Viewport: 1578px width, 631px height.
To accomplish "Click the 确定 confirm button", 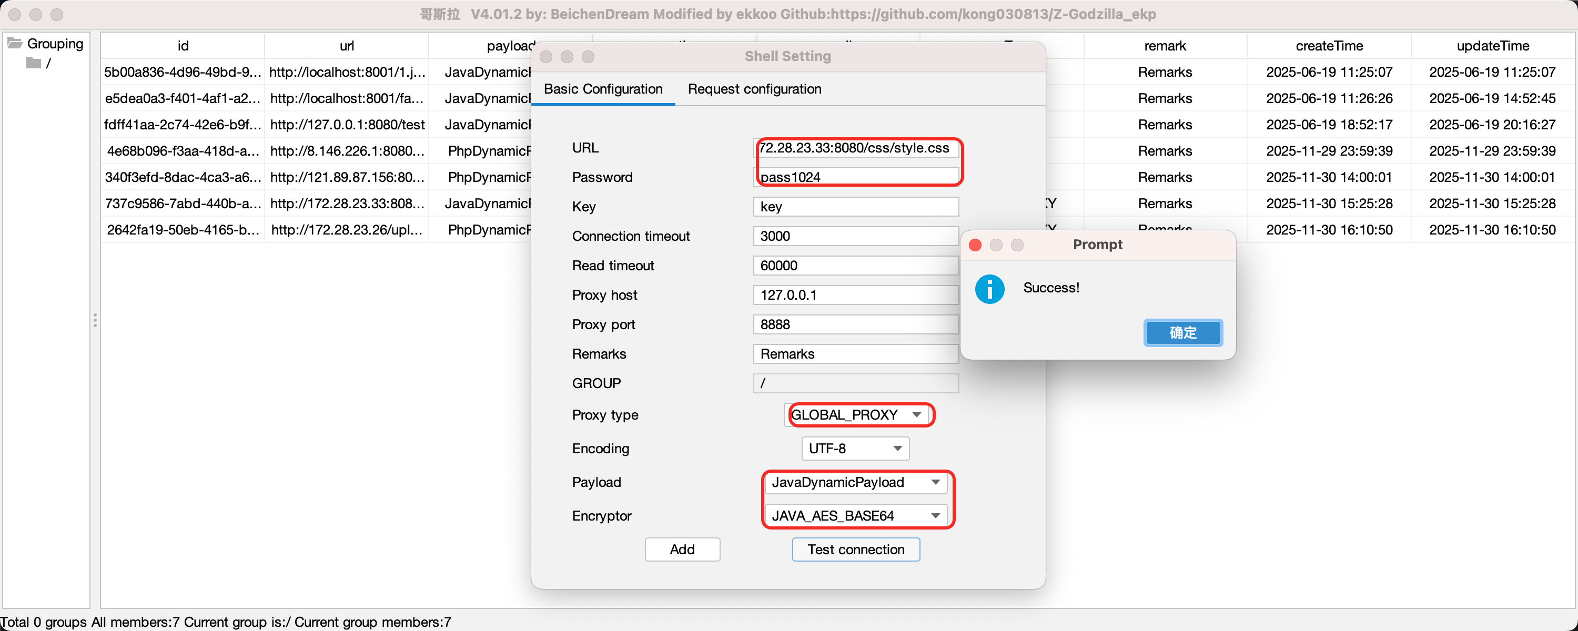I will click(1182, 333).
